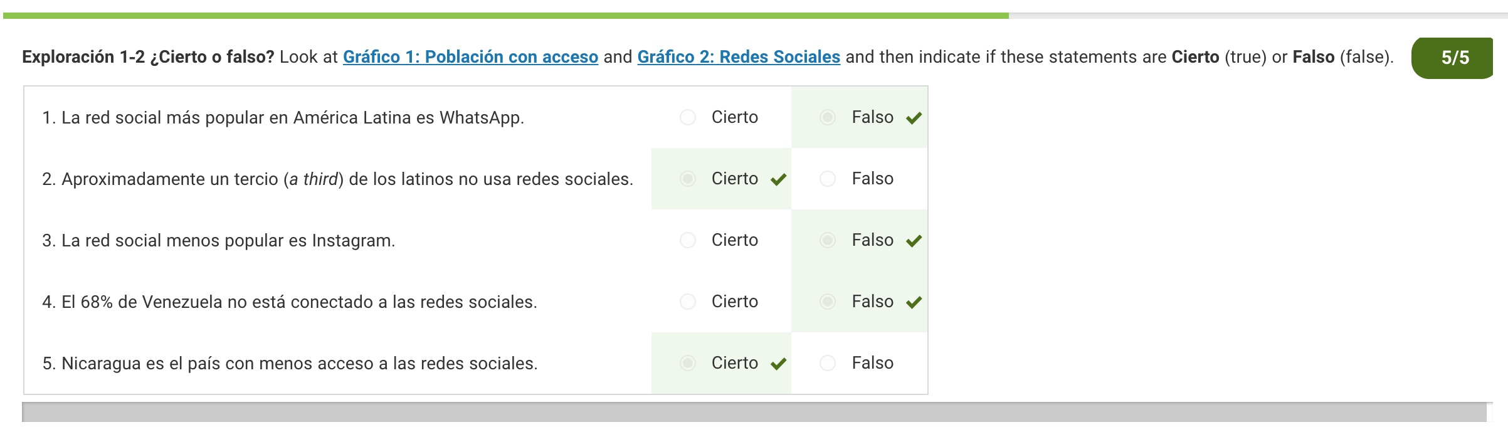The height and width of the screenshot is (432, 1508).
Task: Click the green checkmark beside Falso in row 1
Action: [914, 118]
